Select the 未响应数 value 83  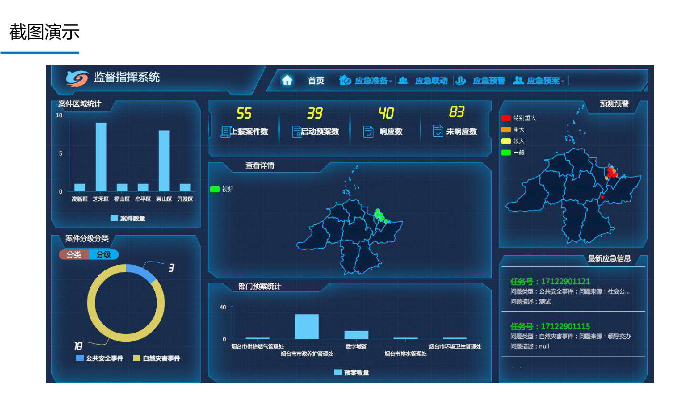tap(457, 112)
